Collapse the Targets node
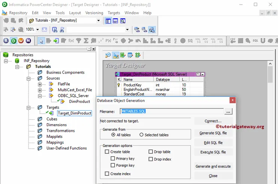Viewport: 278px width, 184px height. pos(29,108)
